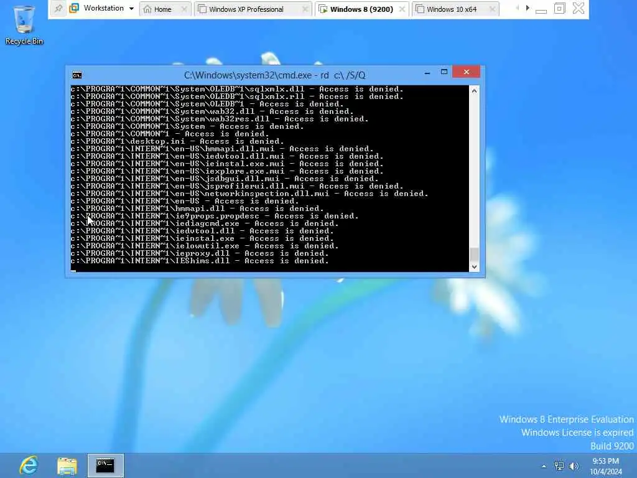Click the cmd scrollbar down arrow

click(x=474, y=267)
